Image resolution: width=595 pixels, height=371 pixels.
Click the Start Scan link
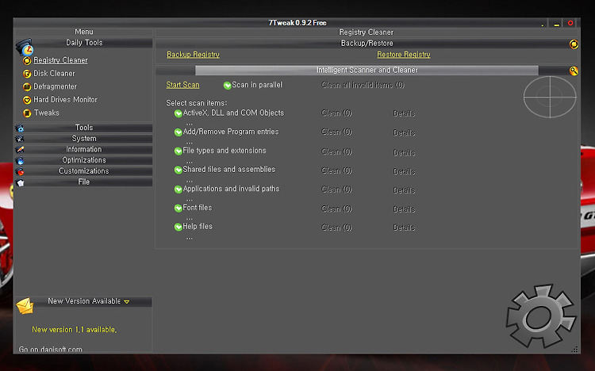tap(182, 85)
